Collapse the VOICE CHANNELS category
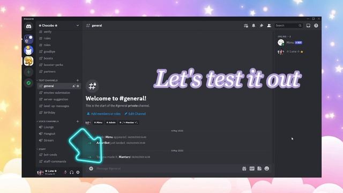This screenshot has width=343, height=193. (x=48, y=121)
